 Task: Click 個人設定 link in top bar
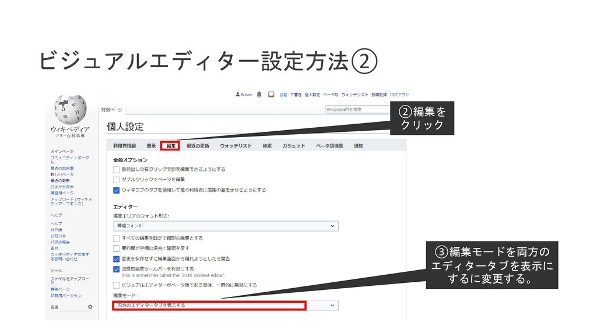(x=312, y=94)
